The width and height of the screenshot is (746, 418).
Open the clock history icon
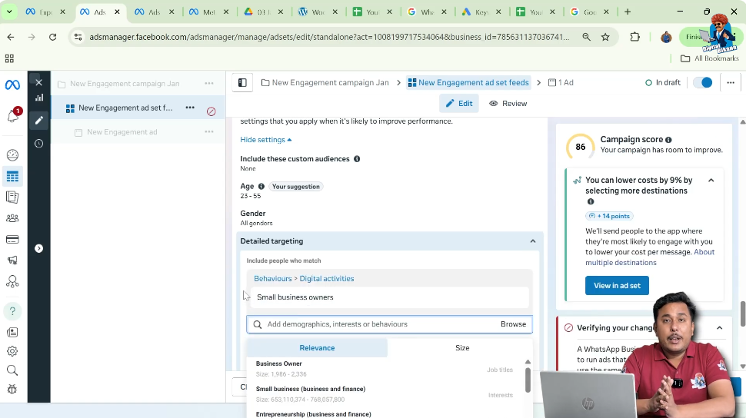[39, 143]
